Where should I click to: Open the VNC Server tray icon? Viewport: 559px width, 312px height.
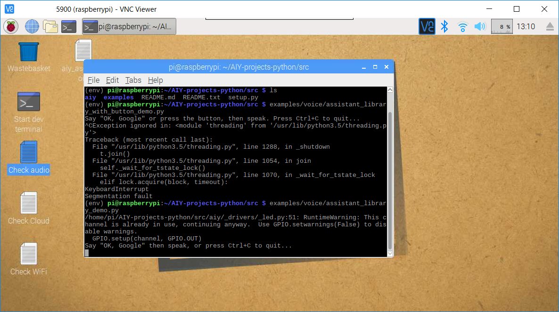(x=427, y=27)
